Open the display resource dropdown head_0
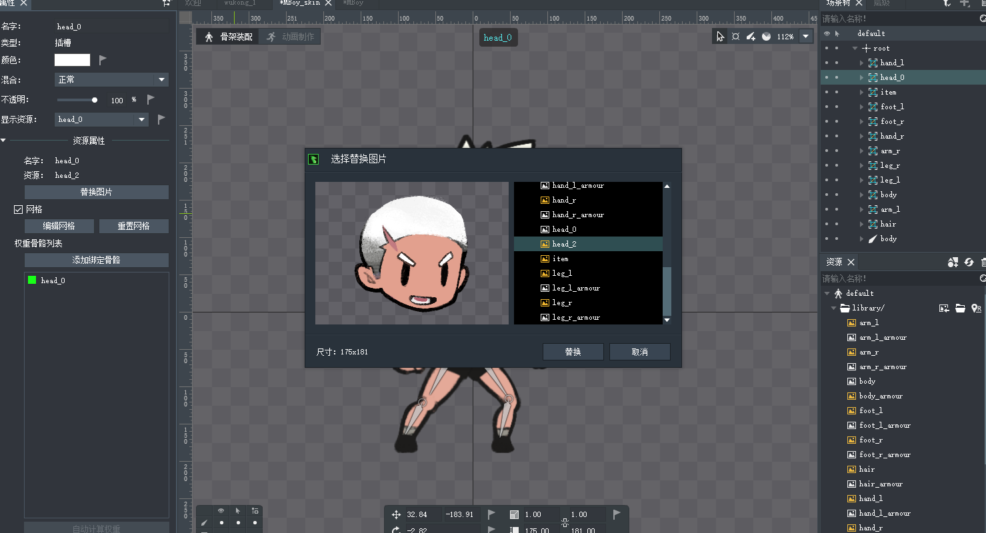 point(101,119)
